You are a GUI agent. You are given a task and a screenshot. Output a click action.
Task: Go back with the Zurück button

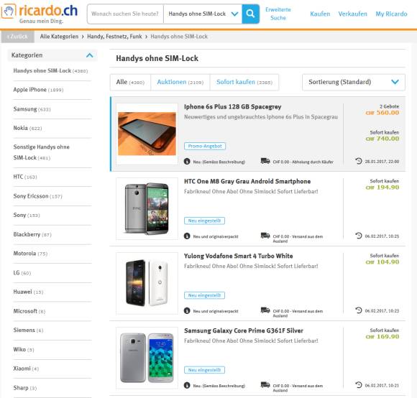pyautogui.click(x=17, y=37)
